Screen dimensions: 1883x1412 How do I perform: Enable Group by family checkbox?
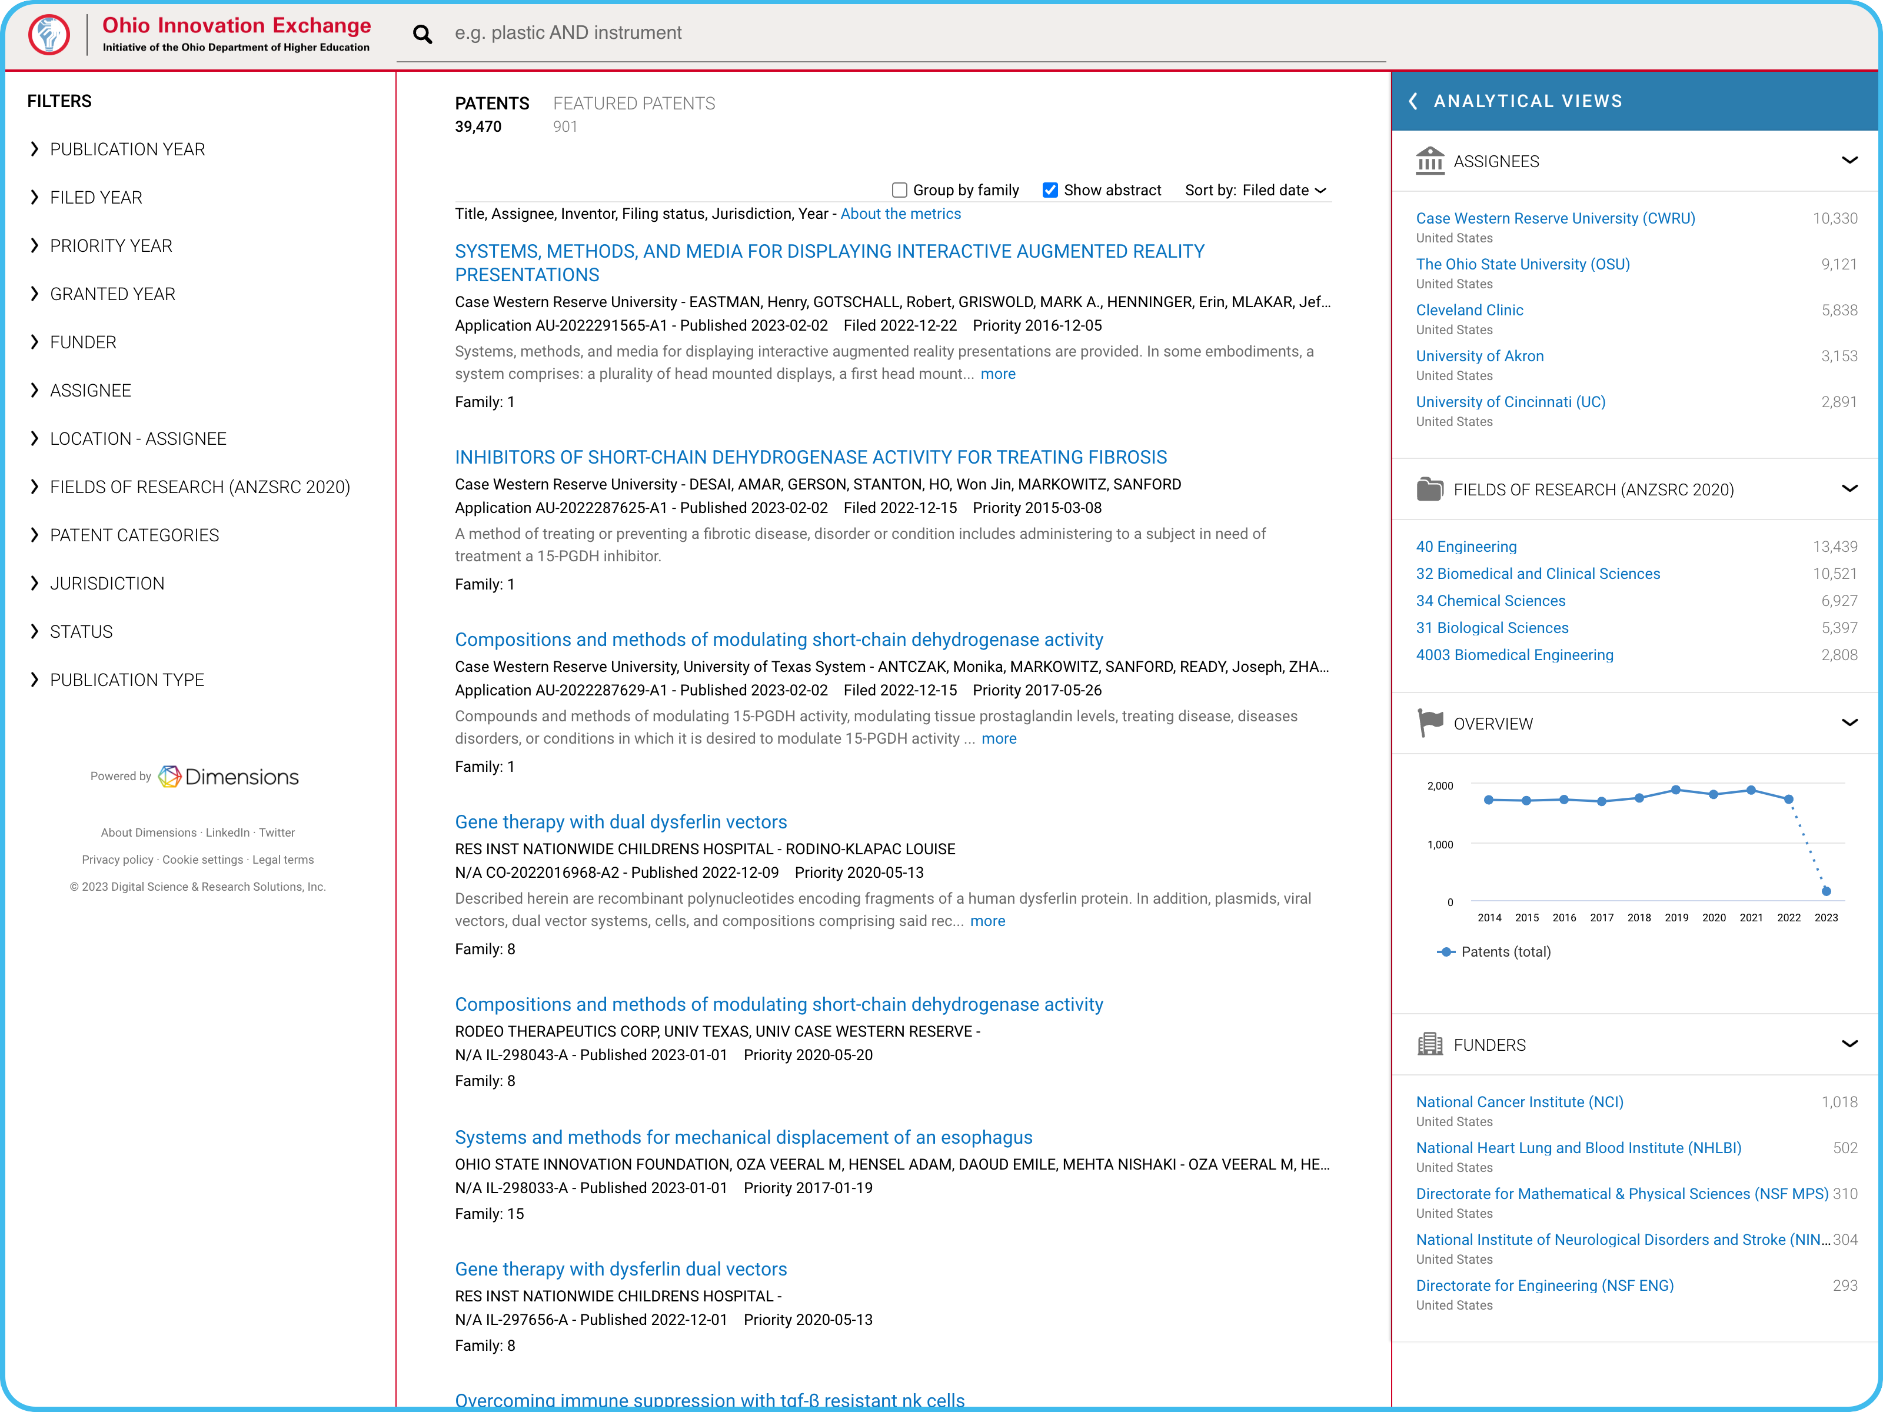click(x=899, y=191)
